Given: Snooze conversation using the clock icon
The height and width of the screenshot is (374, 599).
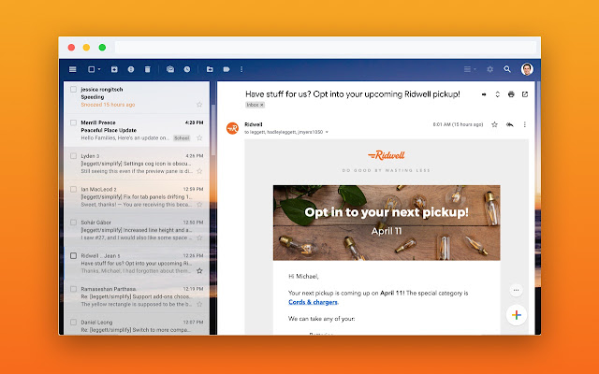Looking at the screenshot, I should (x=187, y=69).
